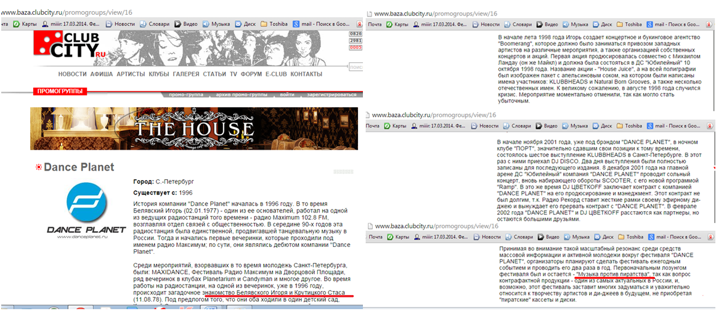Click The House banner advertisement
Screen dimensions: 724x311
(194, 128)
